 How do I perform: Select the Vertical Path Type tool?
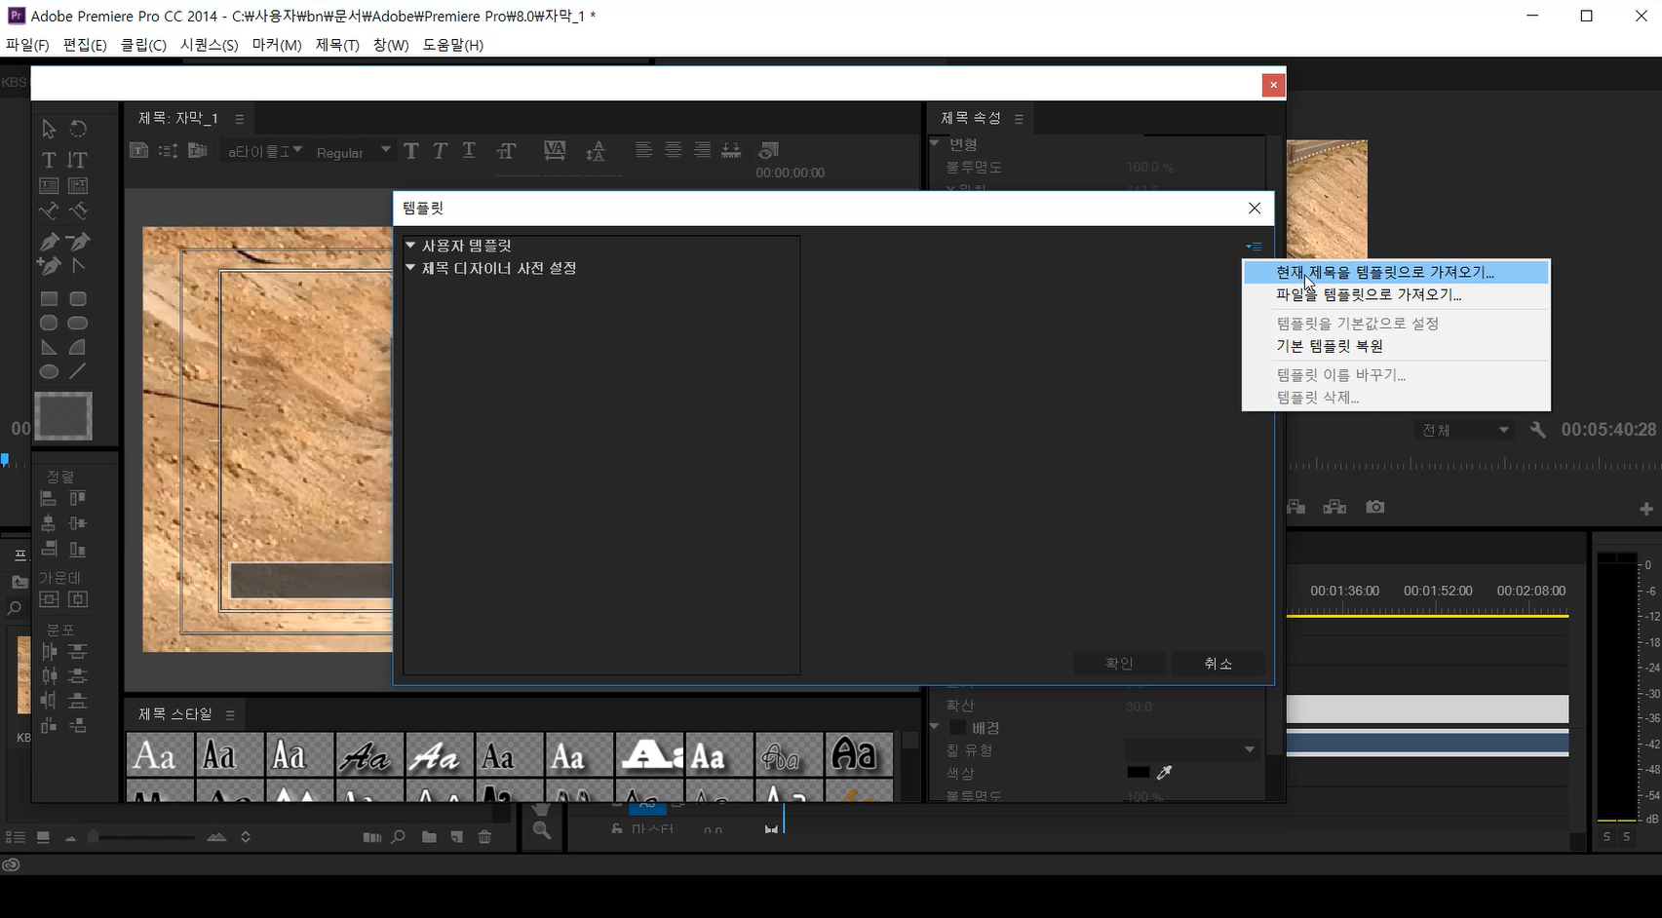(78, 210)
